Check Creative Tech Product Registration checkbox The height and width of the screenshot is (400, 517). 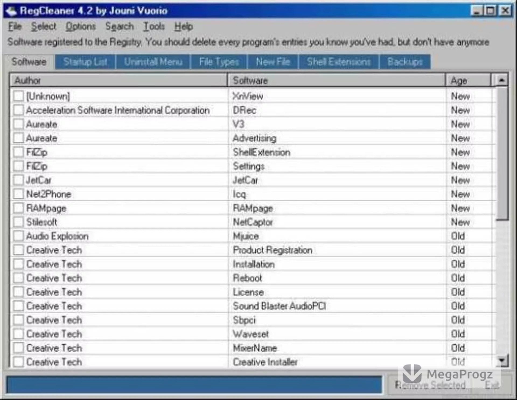click(x=18, y=250)
